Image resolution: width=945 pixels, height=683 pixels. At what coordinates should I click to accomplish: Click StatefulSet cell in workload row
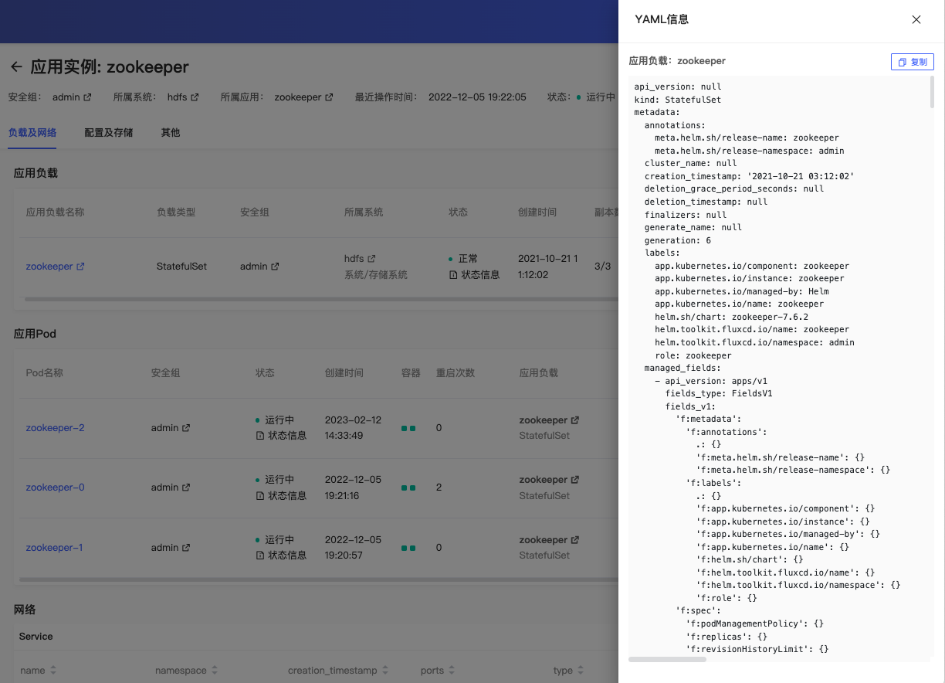coord(181,267)
